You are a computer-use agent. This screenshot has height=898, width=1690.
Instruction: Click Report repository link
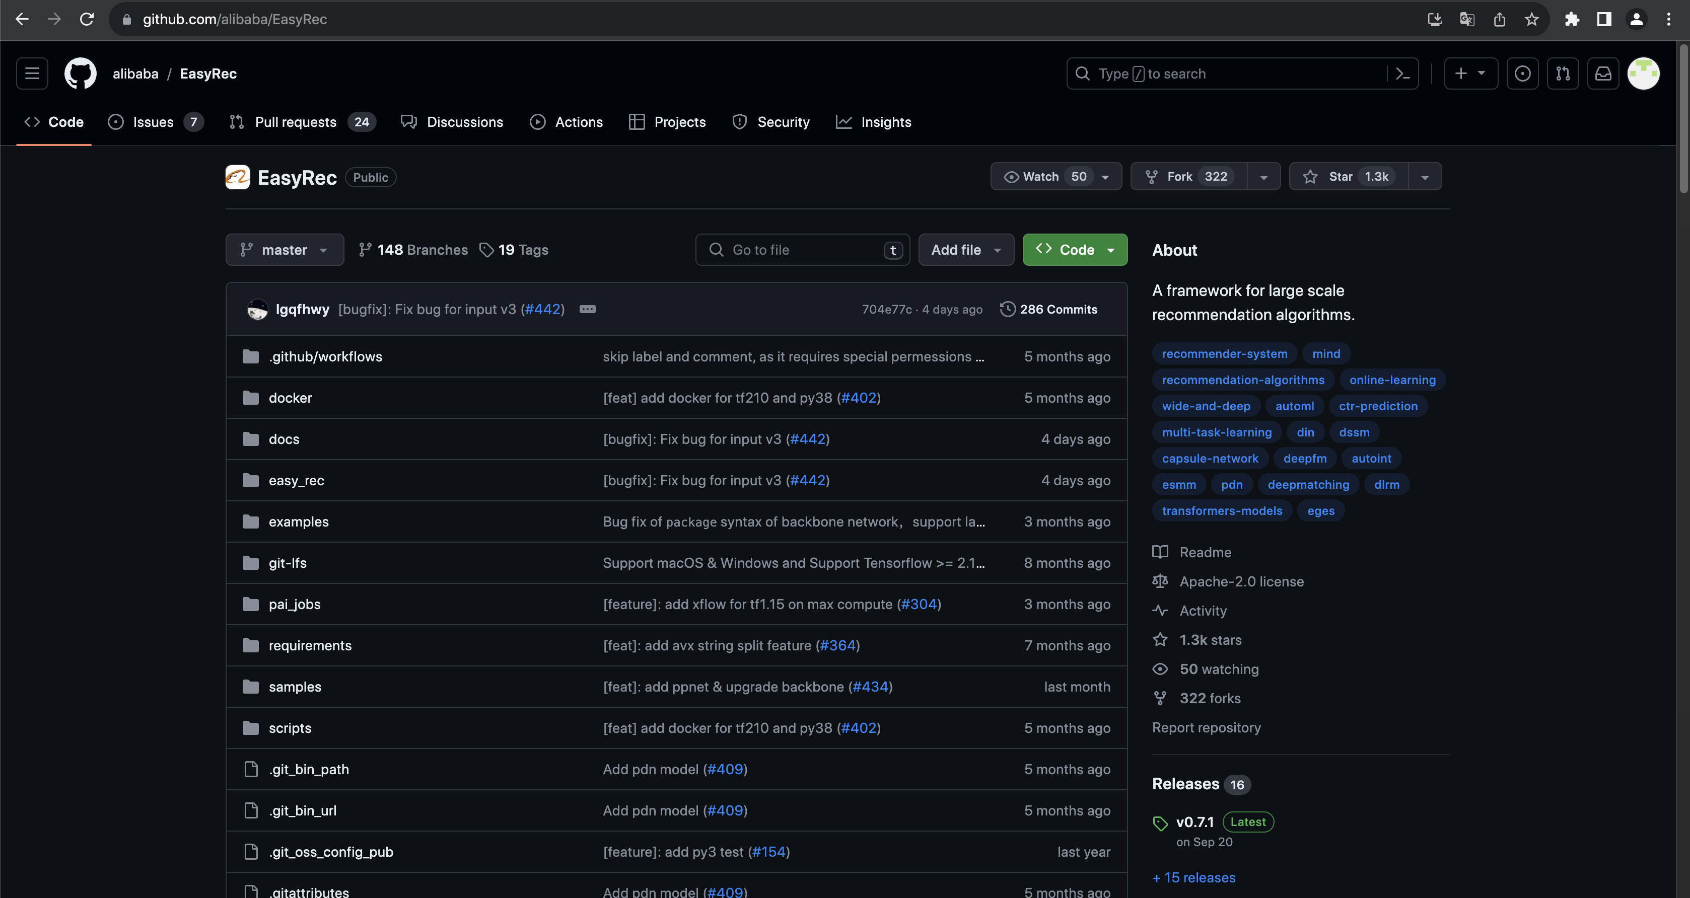point(1206,727)
